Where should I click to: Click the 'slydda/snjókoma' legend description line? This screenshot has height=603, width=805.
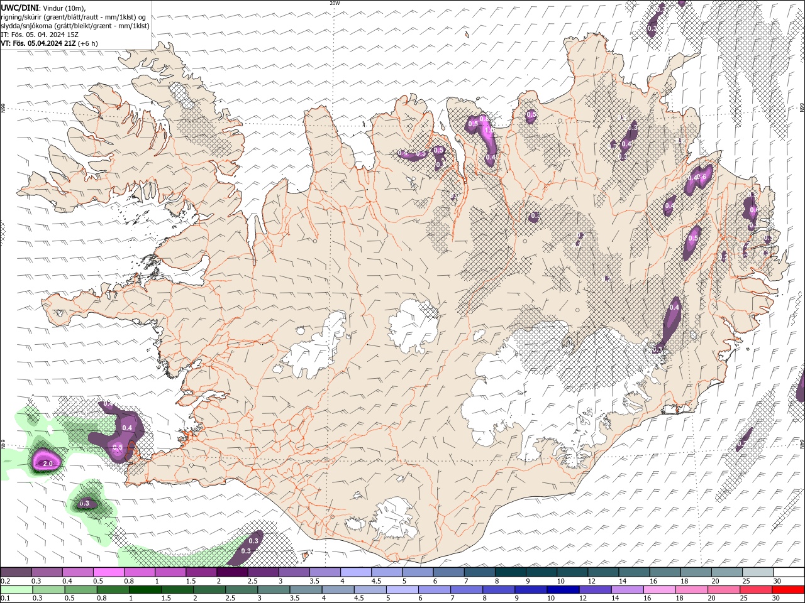tap(75, 26)
